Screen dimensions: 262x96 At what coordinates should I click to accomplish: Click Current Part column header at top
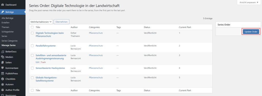[x=185, y=27]
